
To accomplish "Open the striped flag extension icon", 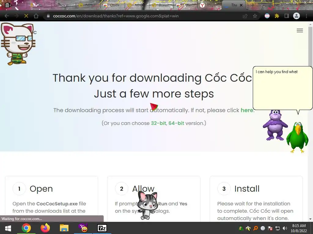I will click(267, 16).
